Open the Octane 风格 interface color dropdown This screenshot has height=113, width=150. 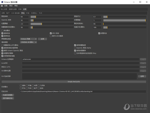28,39
